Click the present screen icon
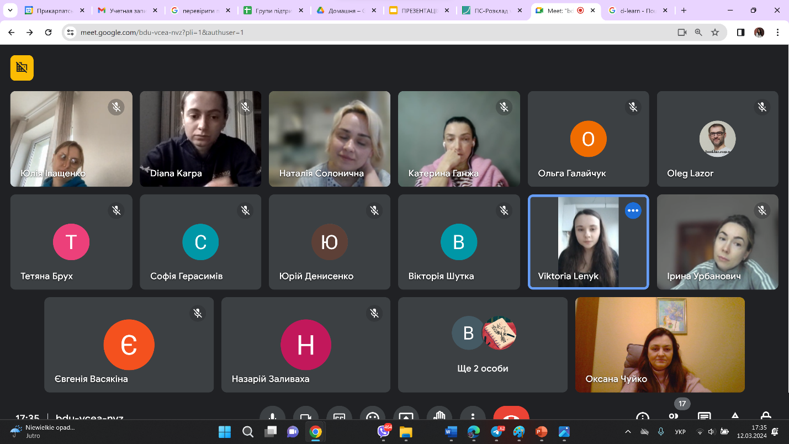 [406, 416]
